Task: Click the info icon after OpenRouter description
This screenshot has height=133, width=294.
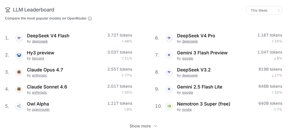Action: pyautogui.click(x=90, y=19)
